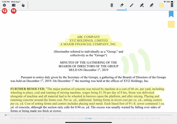The height and width of the screenshot is (124, 177).
Task: Expand the eraser options chevron
Action: [126, 9]
